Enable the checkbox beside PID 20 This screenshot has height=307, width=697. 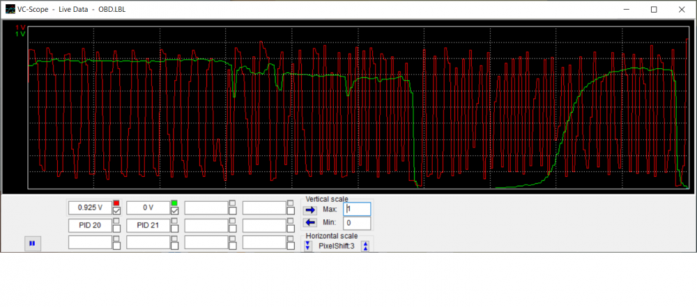click(116, 228)
